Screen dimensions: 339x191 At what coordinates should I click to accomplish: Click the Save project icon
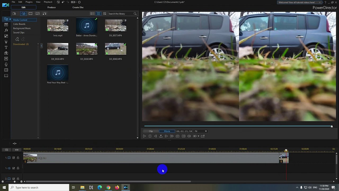[x=58, y=2]
